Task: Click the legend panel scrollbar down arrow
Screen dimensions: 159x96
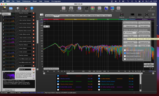Action: (x=140, y=90)
